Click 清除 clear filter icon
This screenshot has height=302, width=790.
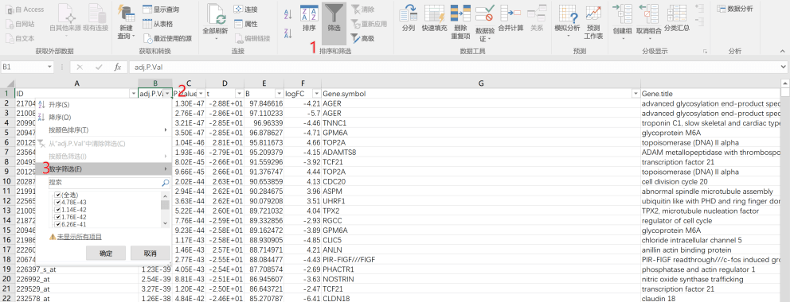click(356, 9)
